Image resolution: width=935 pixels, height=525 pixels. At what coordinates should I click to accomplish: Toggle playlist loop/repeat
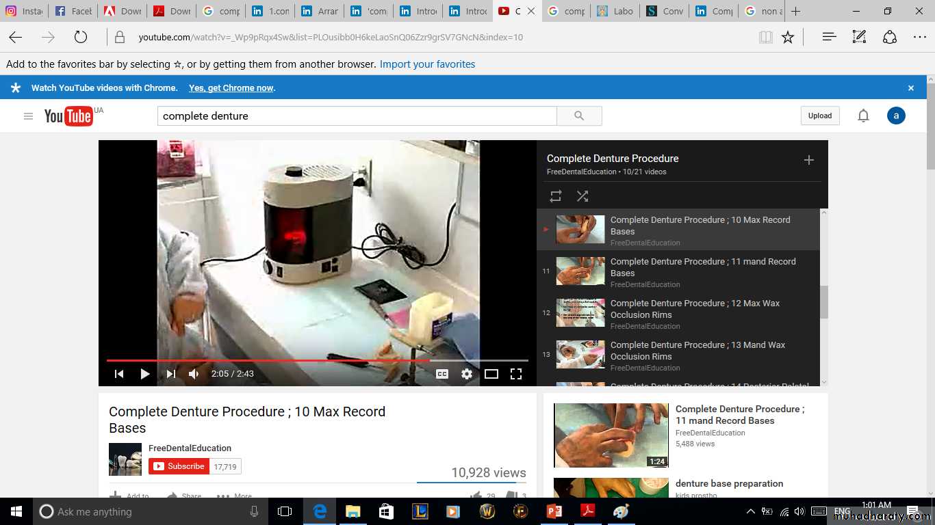(x=556, y=196)
